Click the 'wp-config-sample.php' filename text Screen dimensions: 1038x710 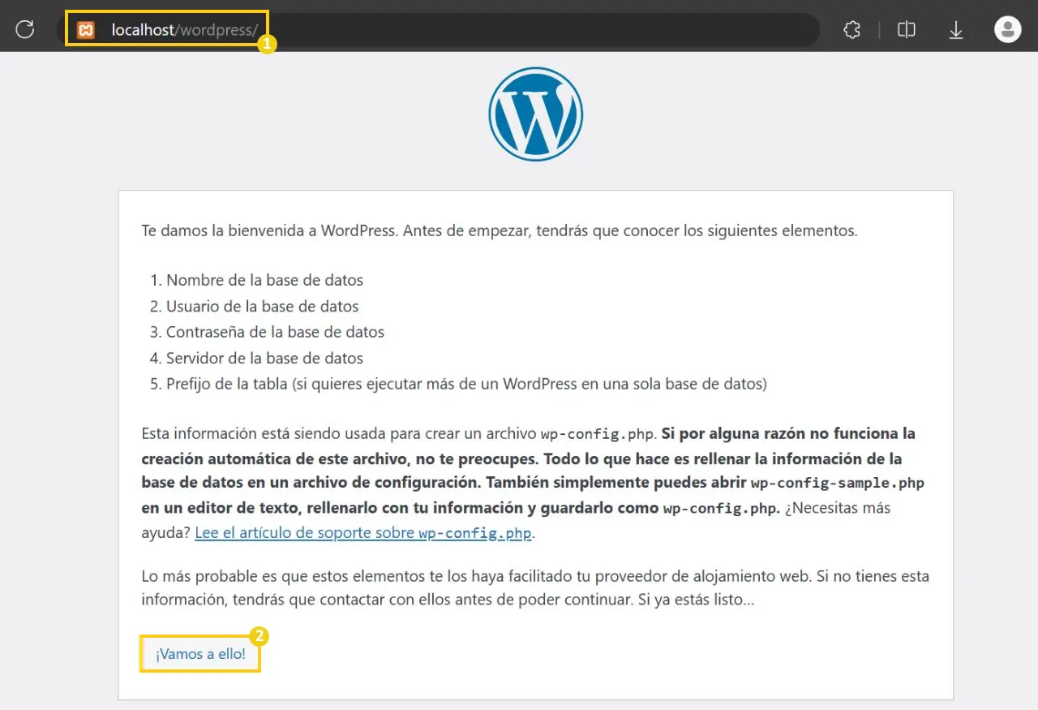(838, 483)
